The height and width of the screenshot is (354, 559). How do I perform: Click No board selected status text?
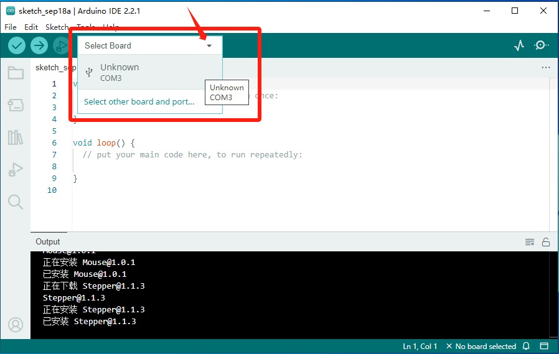(481, 346)
